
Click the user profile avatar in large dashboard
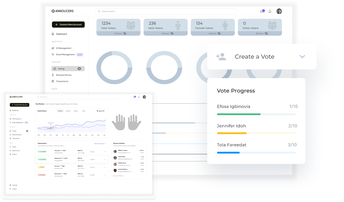pyautogui.click(x=279, y=11)
